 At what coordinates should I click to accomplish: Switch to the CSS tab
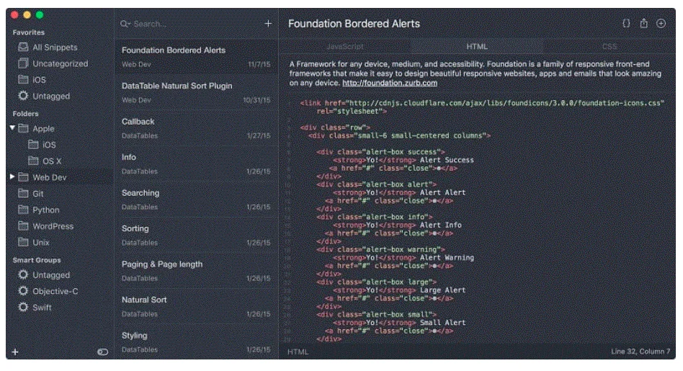pyautogui.click(x=610, y=46)
